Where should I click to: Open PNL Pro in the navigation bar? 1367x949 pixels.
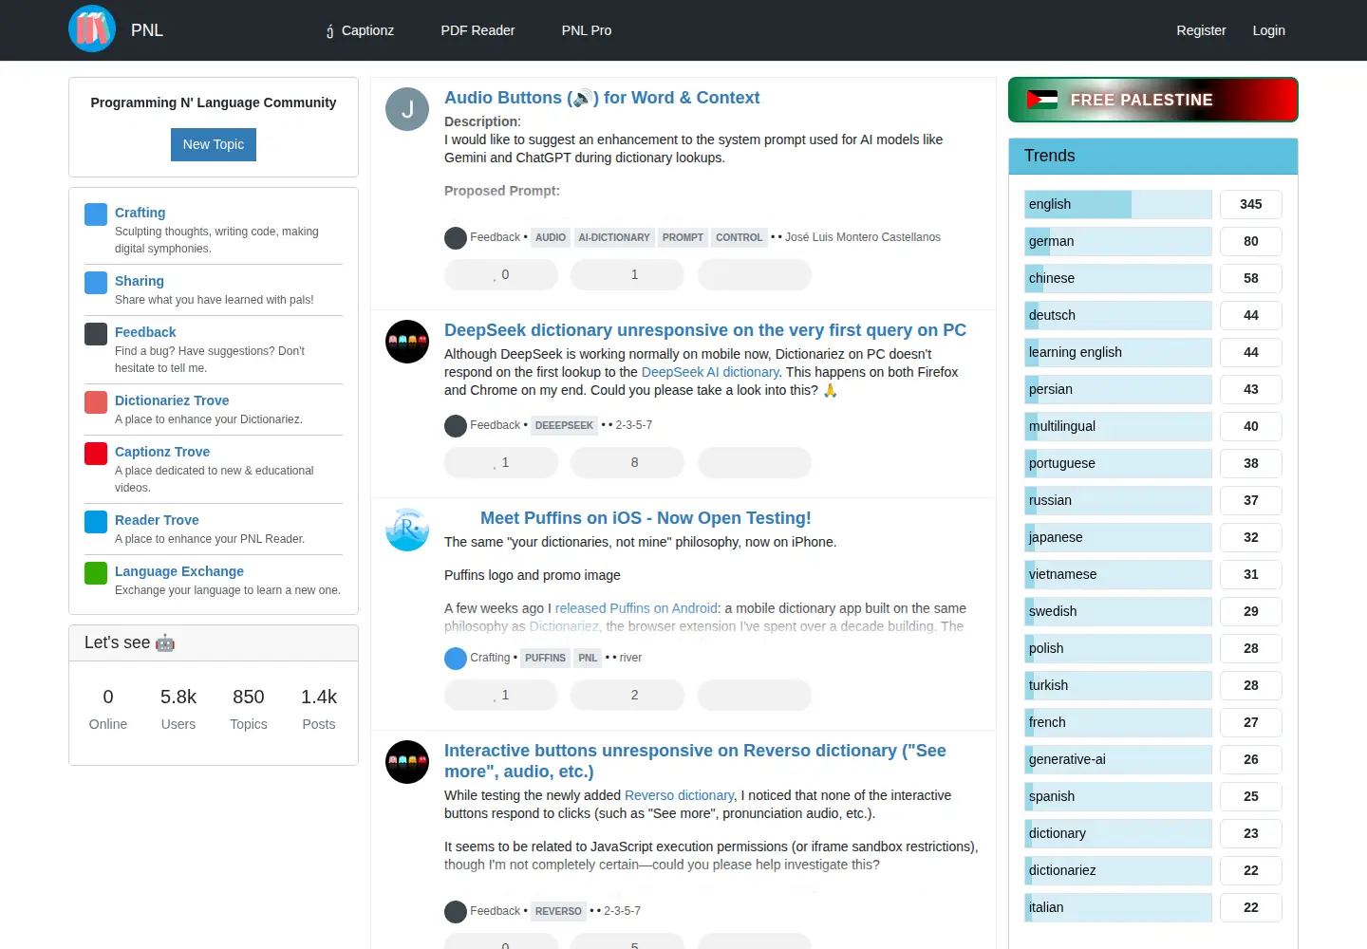pyautogui.click(x=587, y=30)
